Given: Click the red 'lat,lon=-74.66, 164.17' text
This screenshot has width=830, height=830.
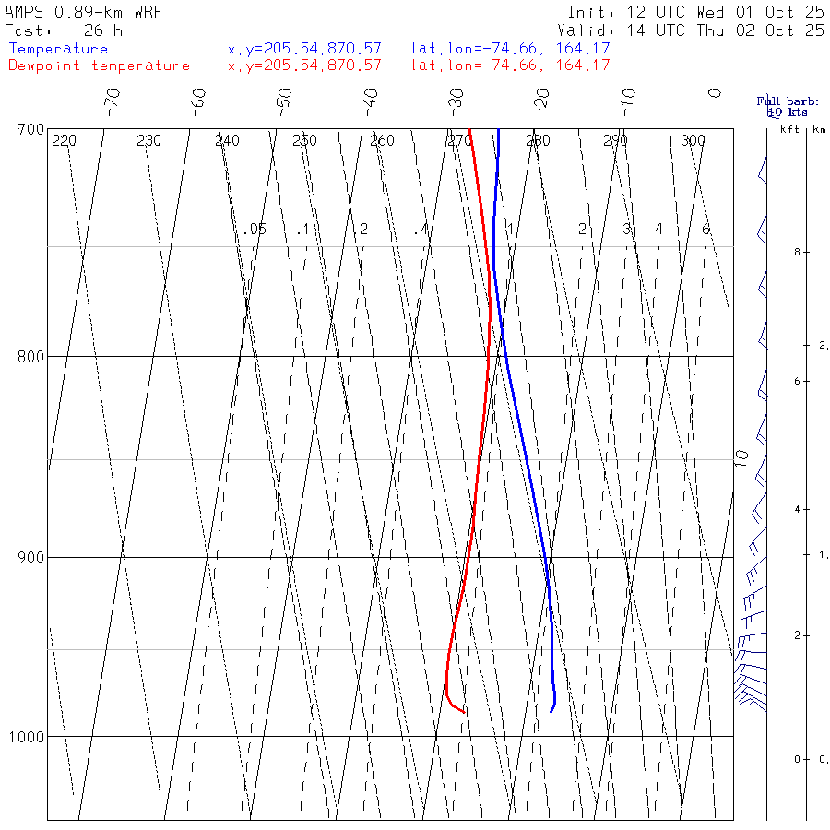Looking at the screenshot, I should pos(511,65).
